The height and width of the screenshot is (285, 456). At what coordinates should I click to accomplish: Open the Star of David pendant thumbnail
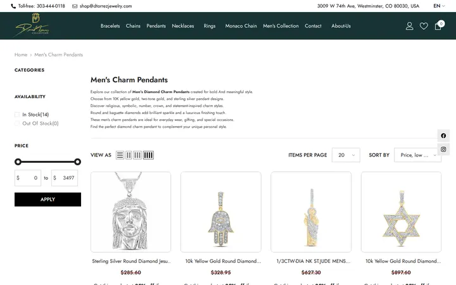tap(401, 212)
